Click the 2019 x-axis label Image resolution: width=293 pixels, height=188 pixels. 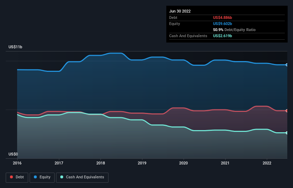tap(142, 163)
